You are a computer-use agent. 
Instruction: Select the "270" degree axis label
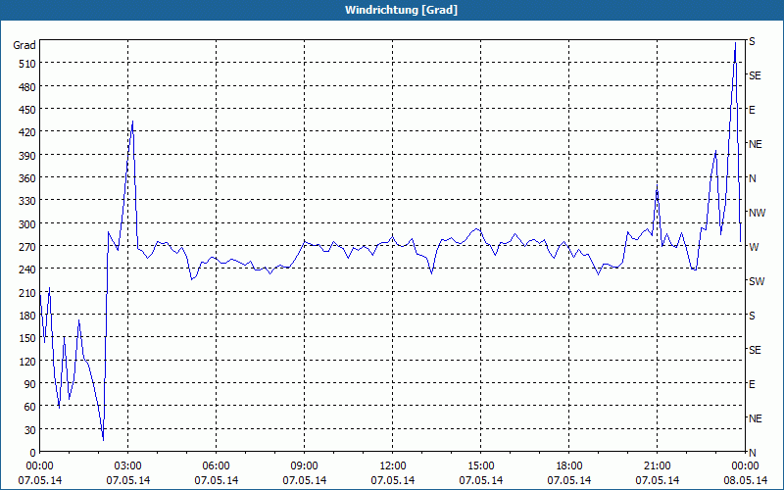tap(27, 247)
